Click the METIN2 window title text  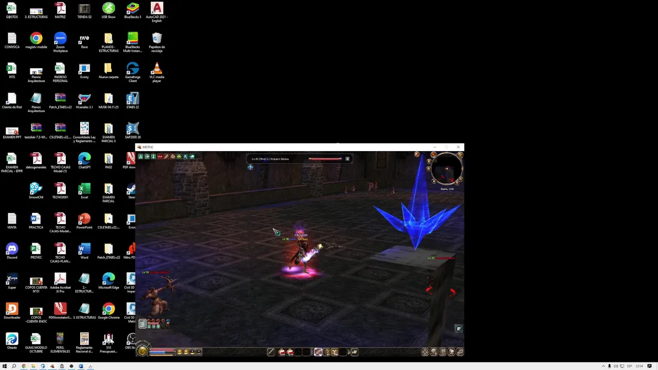(x=148, y=147)
